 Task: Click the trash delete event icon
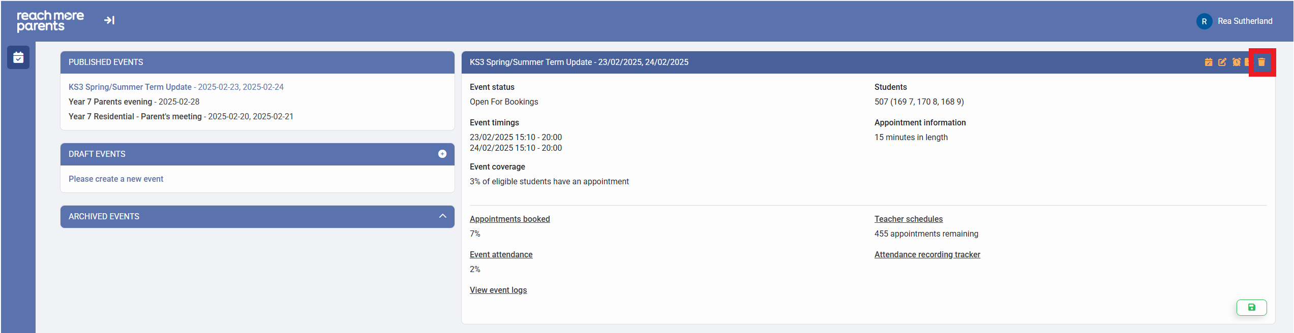[x=1261, y=62]
